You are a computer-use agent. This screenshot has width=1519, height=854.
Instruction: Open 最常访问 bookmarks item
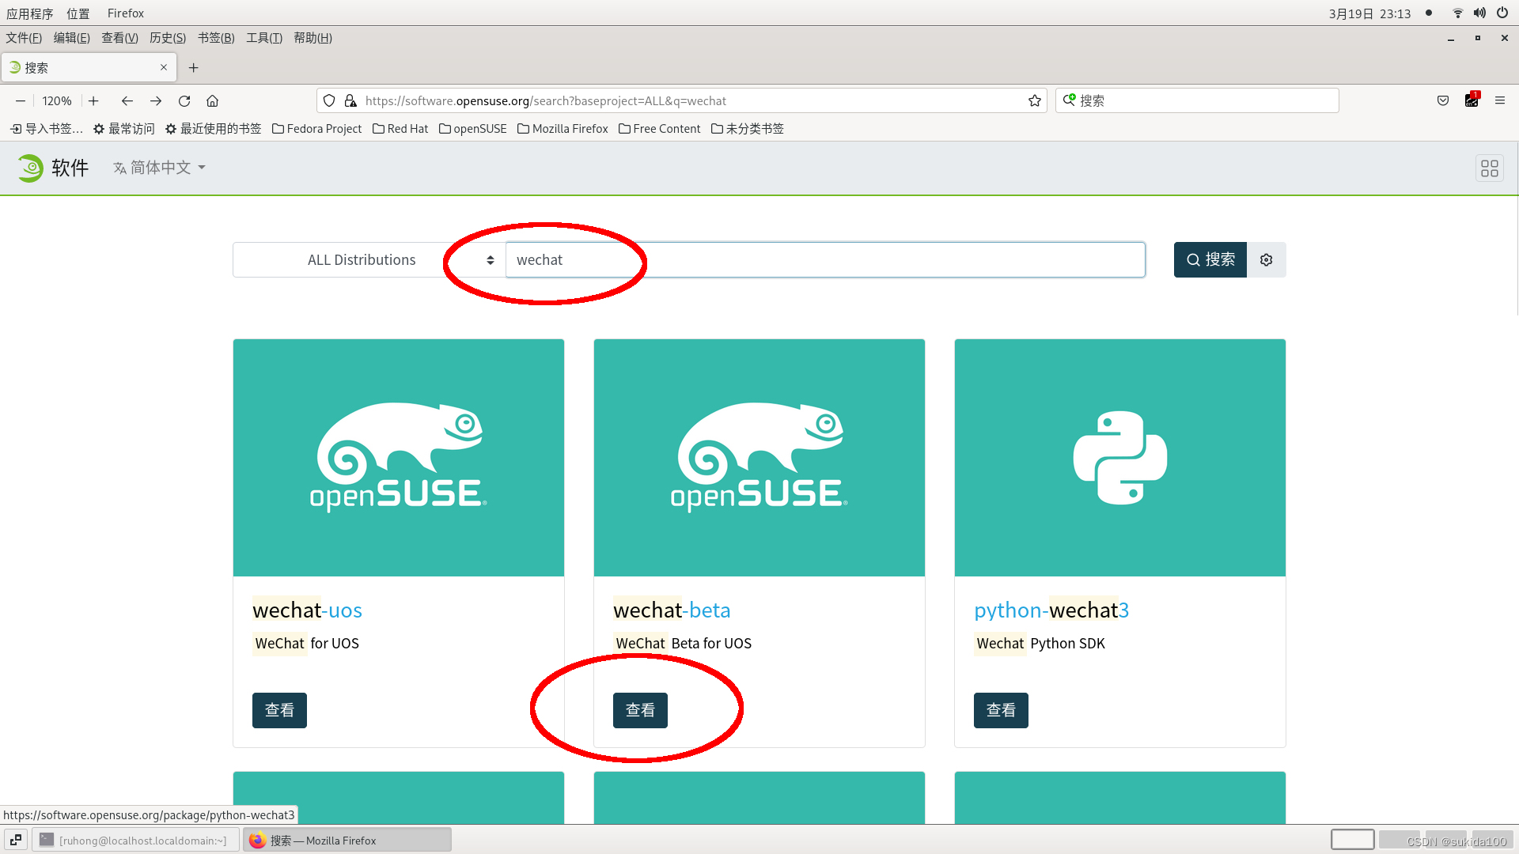pos(123,129)
